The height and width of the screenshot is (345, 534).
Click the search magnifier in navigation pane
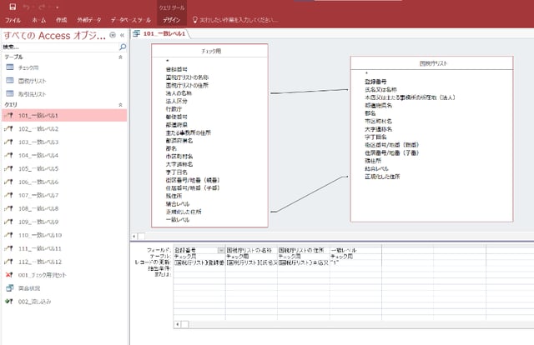tap(122, 47)
